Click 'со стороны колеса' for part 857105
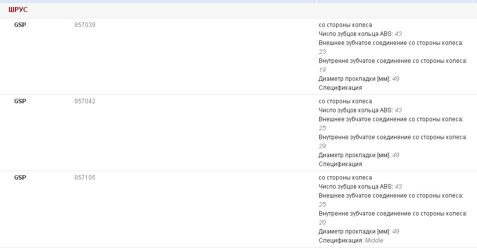 pyautogui.click(x=345, y=178)
